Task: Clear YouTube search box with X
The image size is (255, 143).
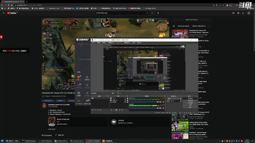Action: coord(147,13)
